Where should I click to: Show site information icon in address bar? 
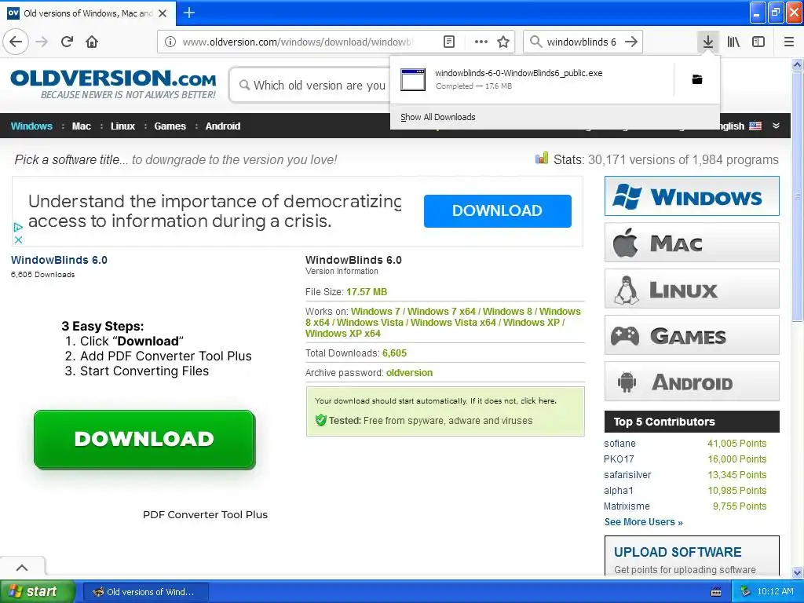pyautogui.click(x=170, y=42)
